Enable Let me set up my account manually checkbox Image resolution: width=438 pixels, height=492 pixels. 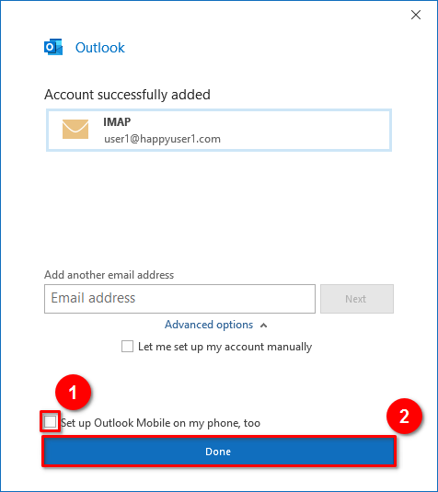[x=127, y=347]
